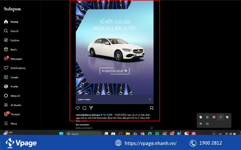Screen dimensions: 241x150
Task: Open Search in the sidebar
Action: 11,31
